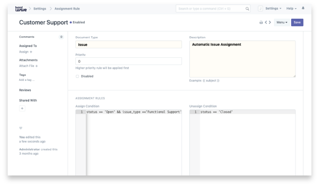Go to previous record arrow
This screenshot has width=319, height=186.
[266, 22]
